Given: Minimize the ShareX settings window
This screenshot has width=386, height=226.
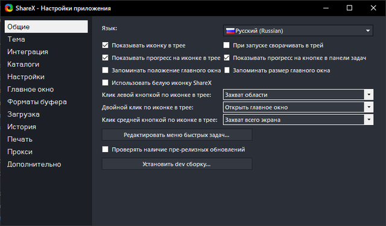Looking at the screenshot, I should (326, 8).
